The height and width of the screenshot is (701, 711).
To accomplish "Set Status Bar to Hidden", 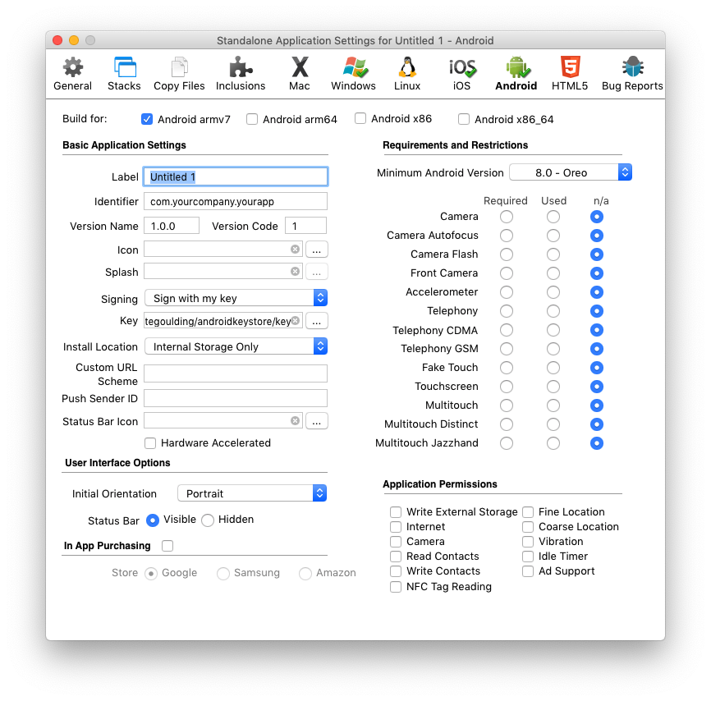I will pyautogui.click(x=208, y=520).
